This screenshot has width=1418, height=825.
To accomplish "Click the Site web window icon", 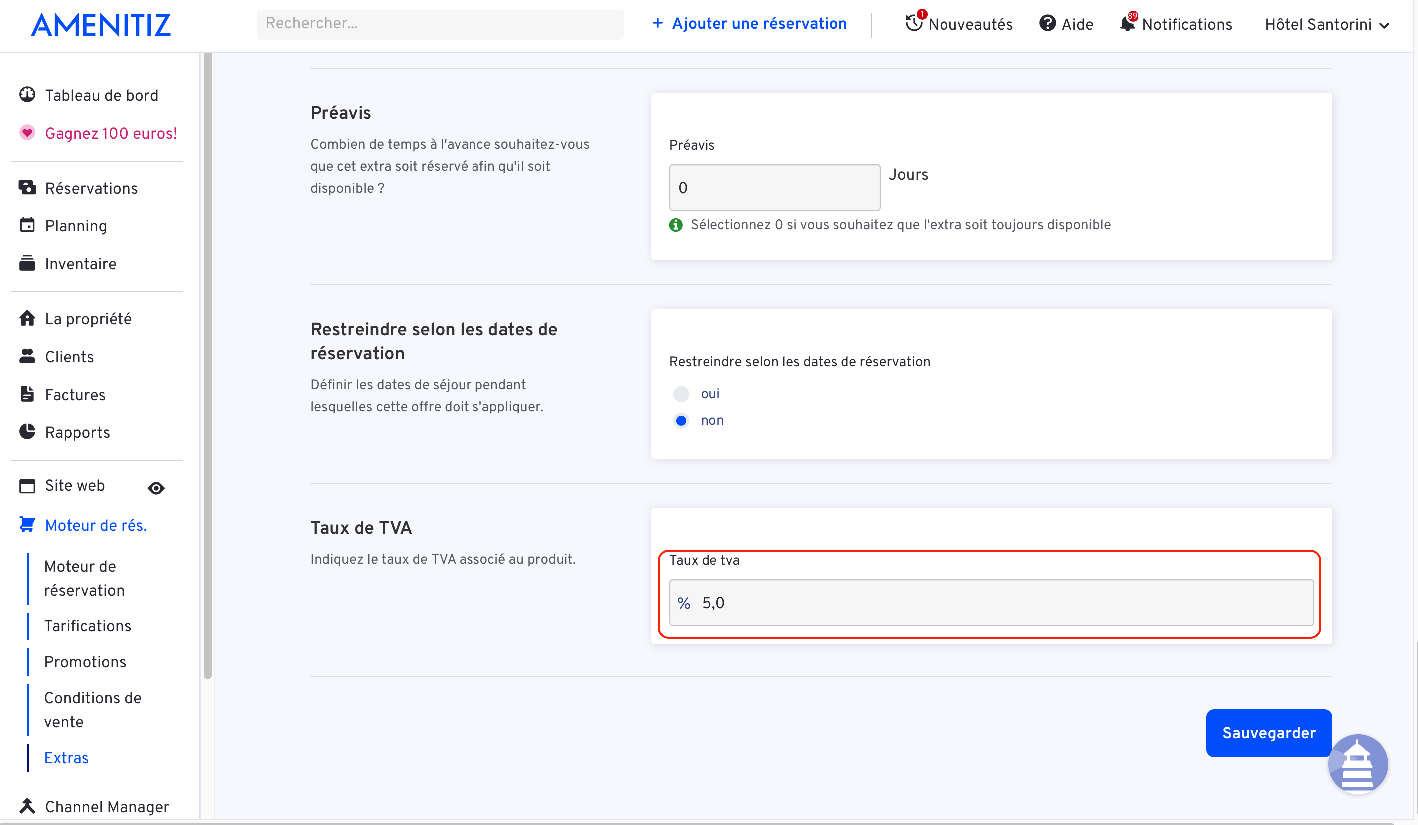I will point(27,486).
